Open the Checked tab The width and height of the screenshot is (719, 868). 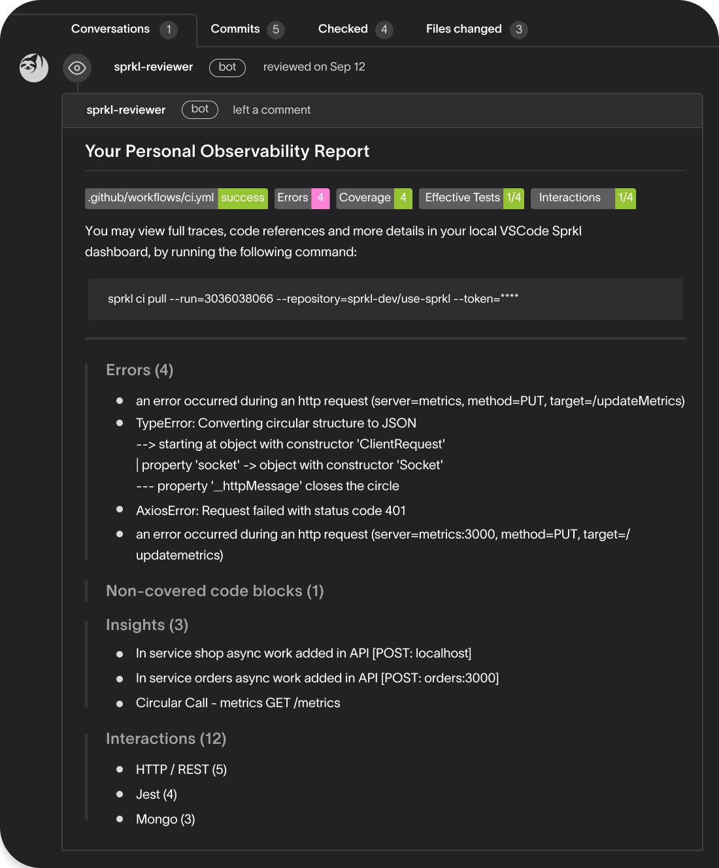tap(355, 29)
